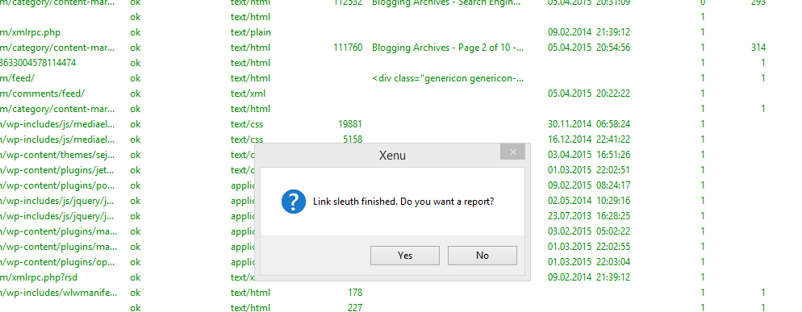Select the m/xmlrpc.php?rsd address
802x312 pixels.
pos(39,277)
